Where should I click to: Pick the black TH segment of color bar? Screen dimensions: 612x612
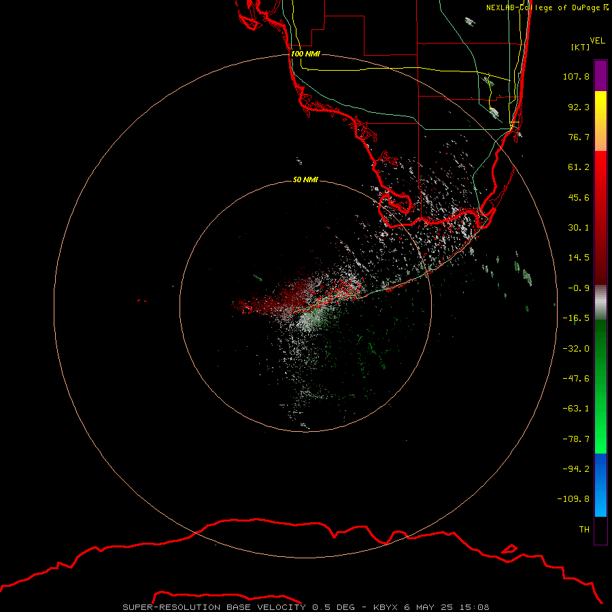coord(600,530)
